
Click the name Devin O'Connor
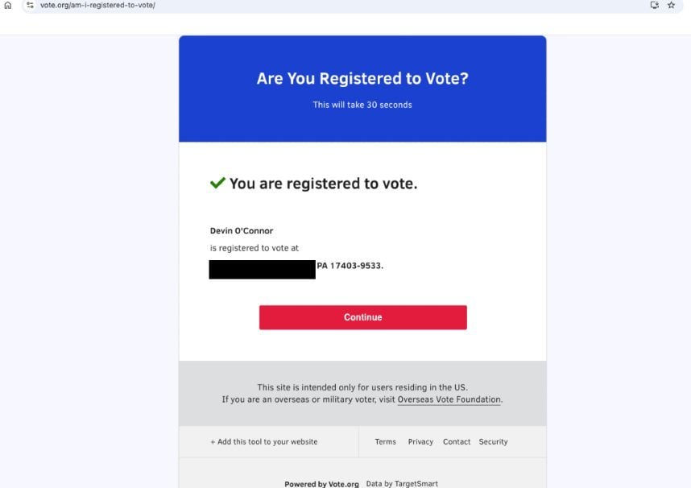pyautogui.click(x=242, y=230)
